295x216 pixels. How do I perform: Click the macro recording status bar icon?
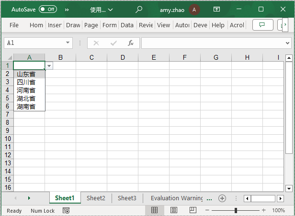66,211
